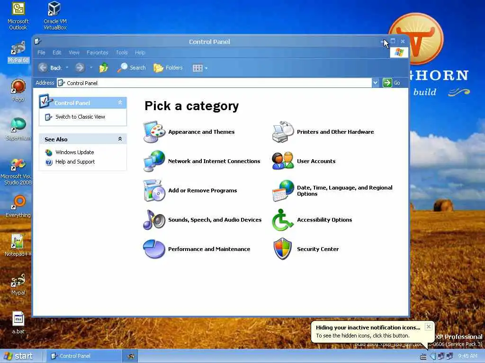The image size is (485, 363).
Task: Click the Performance and Maintenance pie icon
Action: (x=154, y=249)
